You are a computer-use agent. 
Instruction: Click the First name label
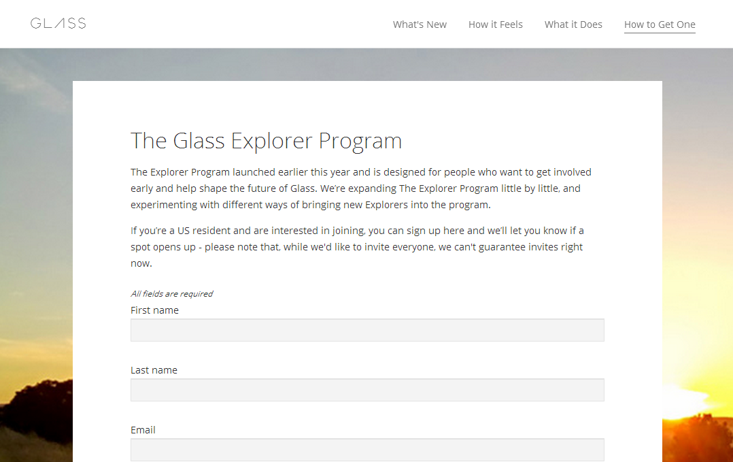pyautogui.click(x=154, y=310)
